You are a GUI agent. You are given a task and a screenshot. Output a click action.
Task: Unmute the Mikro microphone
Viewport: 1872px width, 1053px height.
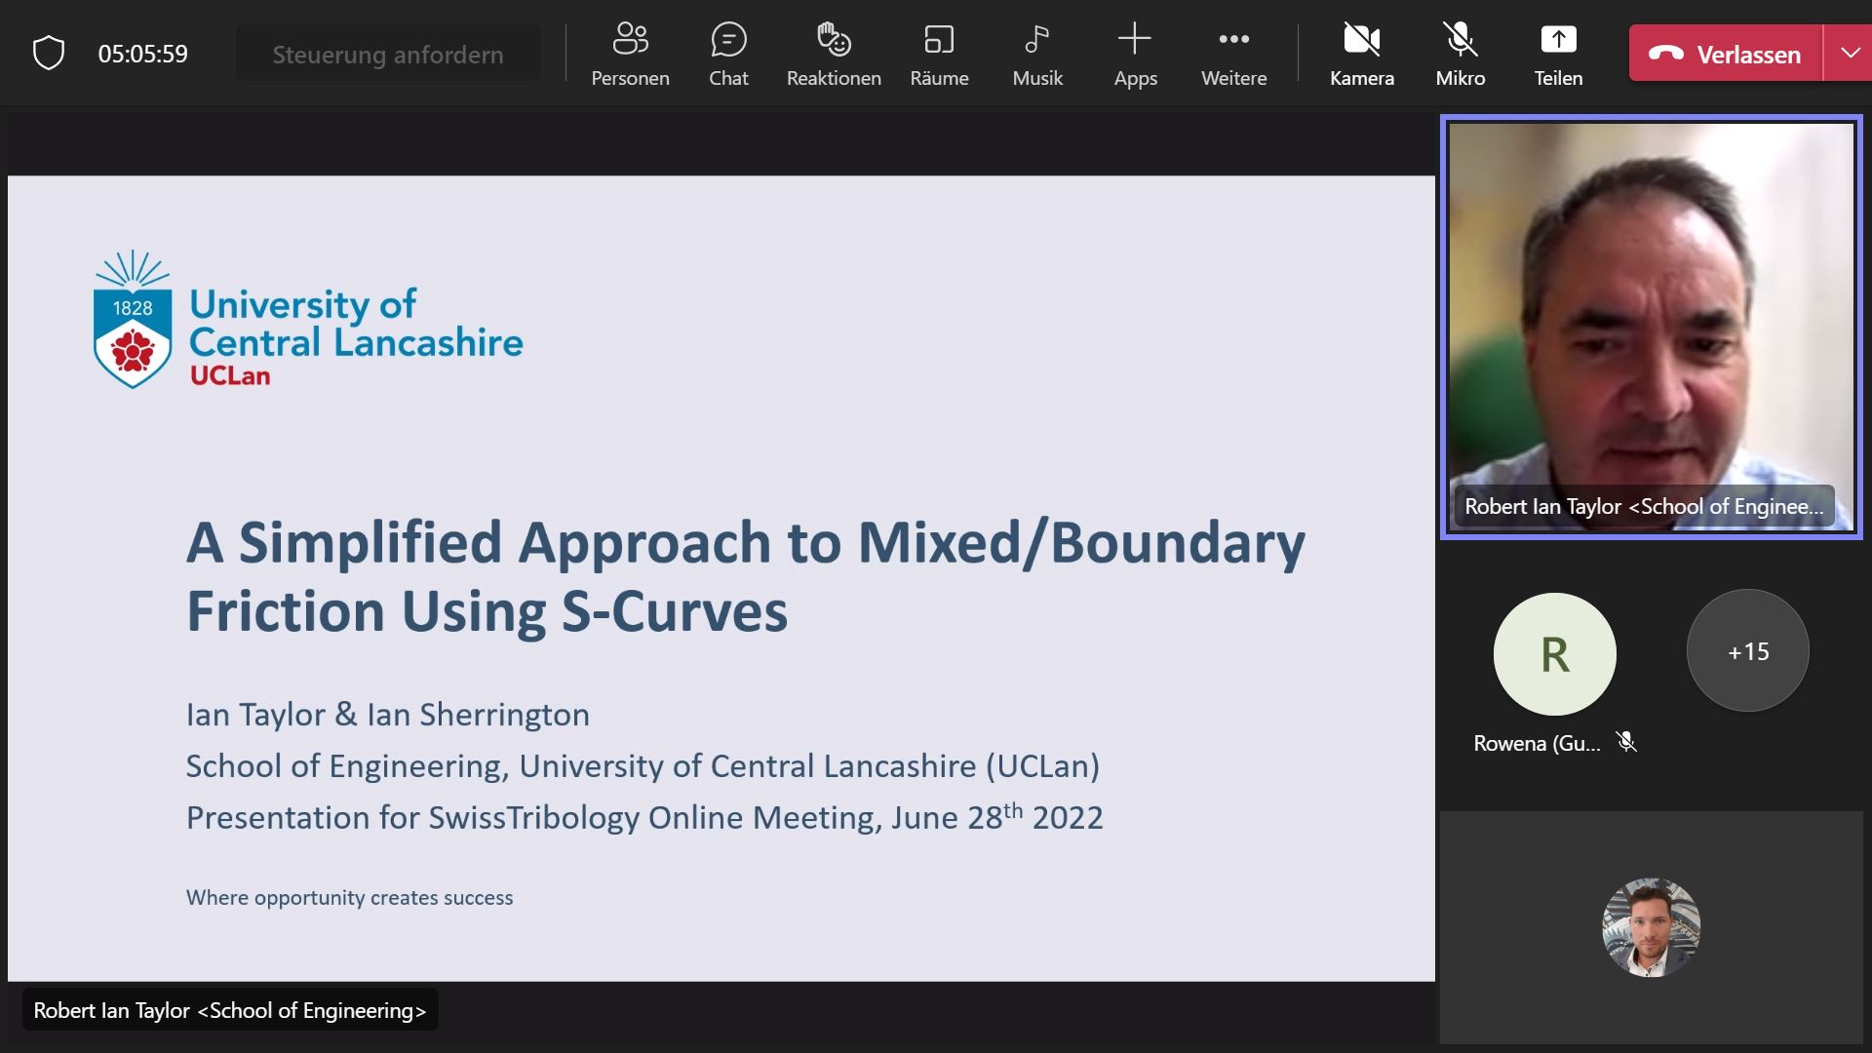click(x=1460, y=55)
